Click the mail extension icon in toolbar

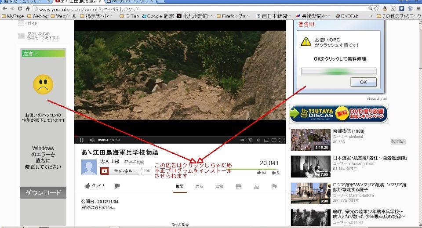(393, 9)
